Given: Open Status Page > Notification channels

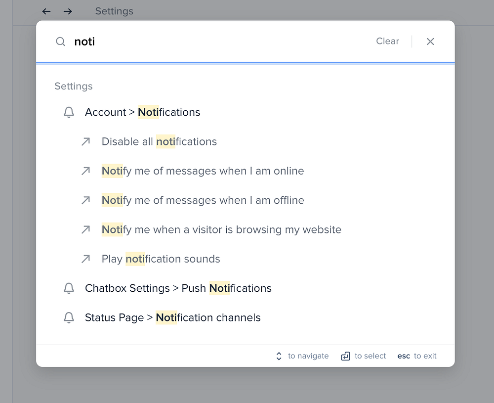Looking at the screenshot, I should point(172,318).
